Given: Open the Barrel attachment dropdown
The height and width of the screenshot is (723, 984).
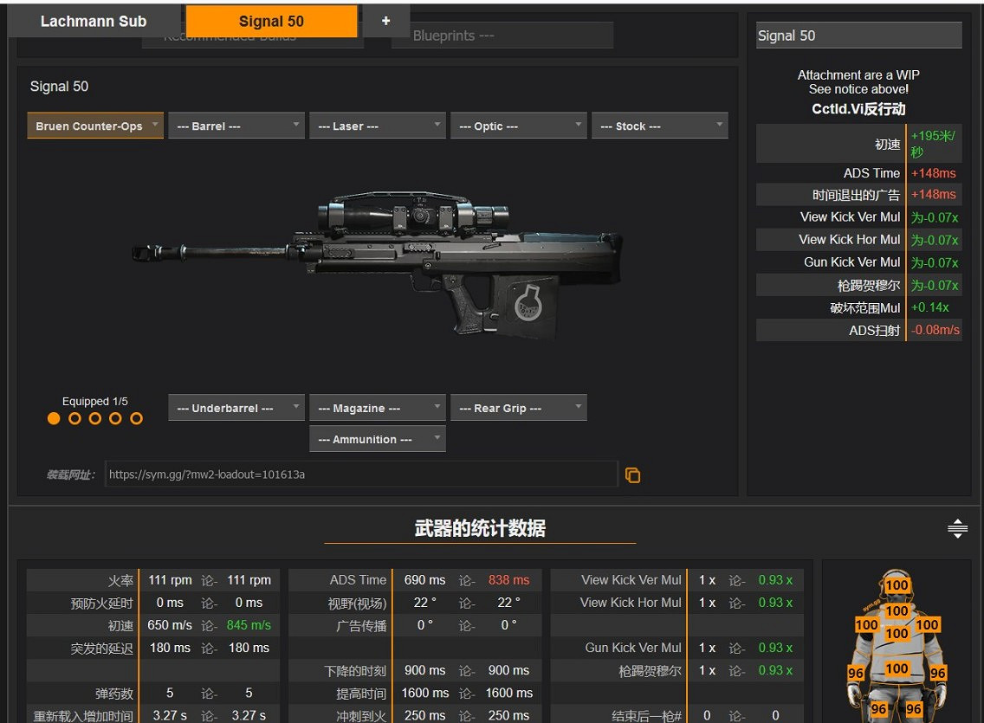Looking at the screenshot, I should tap(236, 126).
